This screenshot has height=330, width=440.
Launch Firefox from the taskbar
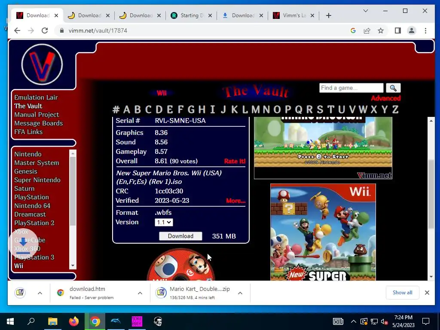click(x=74, y=321)
